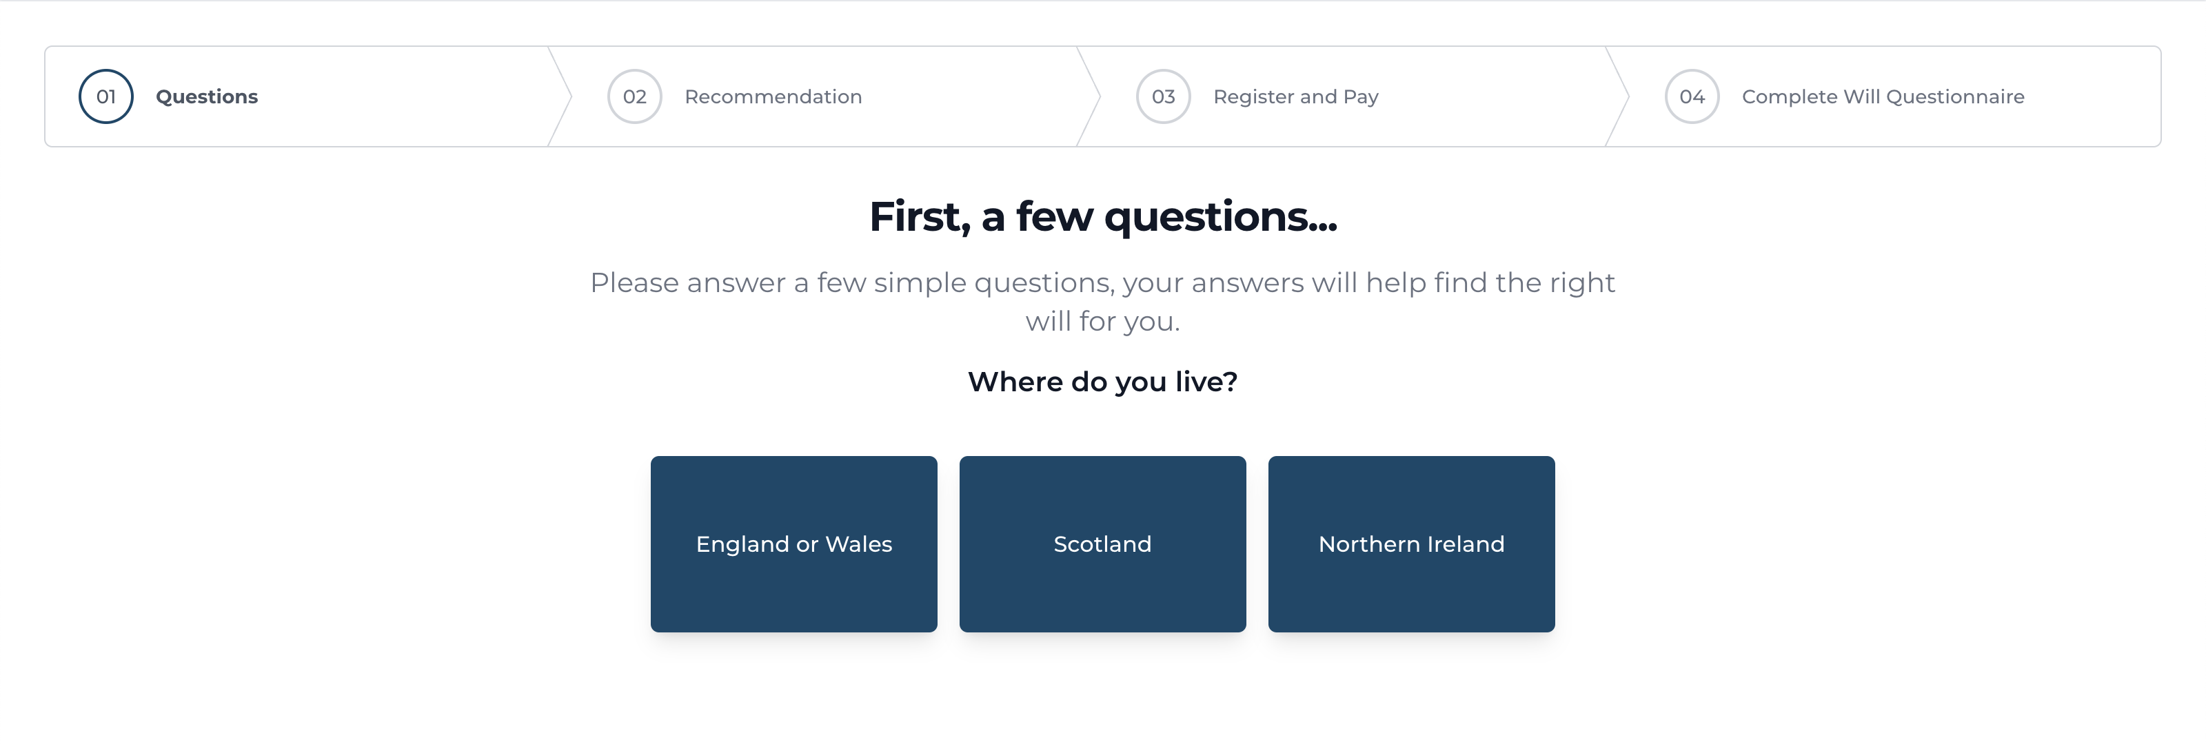Click the "Where do you live?" question text
The image size is (2206, 744).
pos(1102,382)
